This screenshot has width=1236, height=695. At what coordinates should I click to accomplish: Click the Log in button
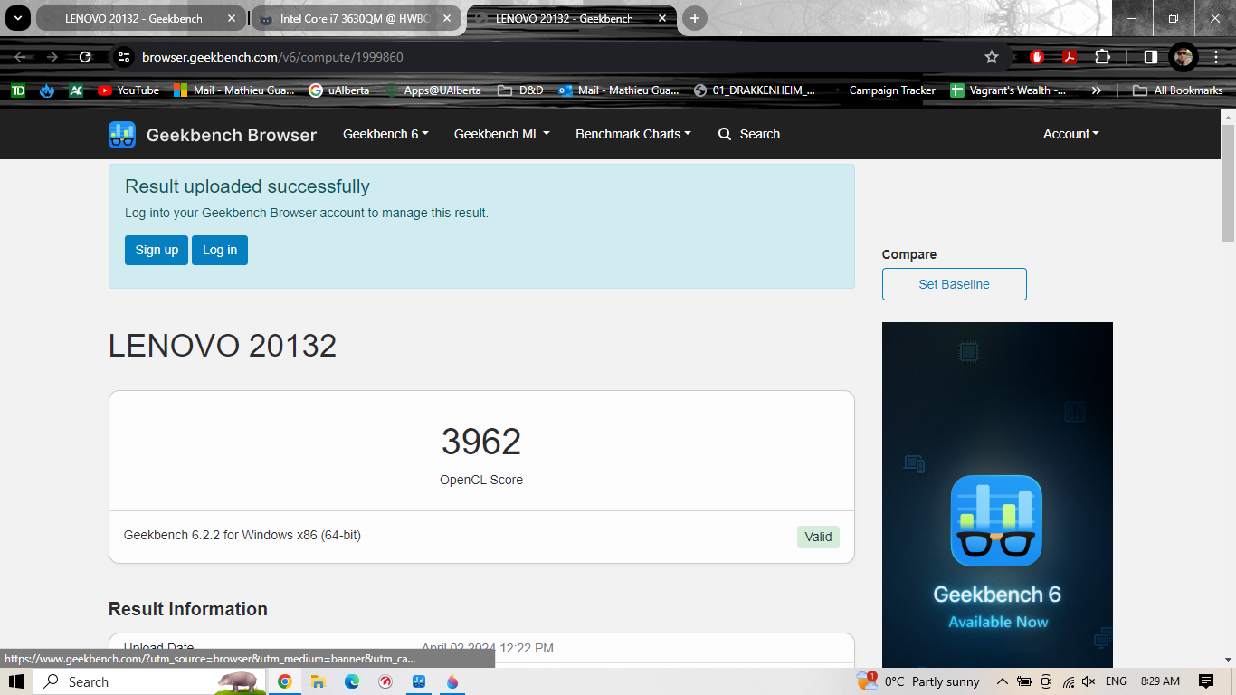pyautogui.click(x=220, y=250)
